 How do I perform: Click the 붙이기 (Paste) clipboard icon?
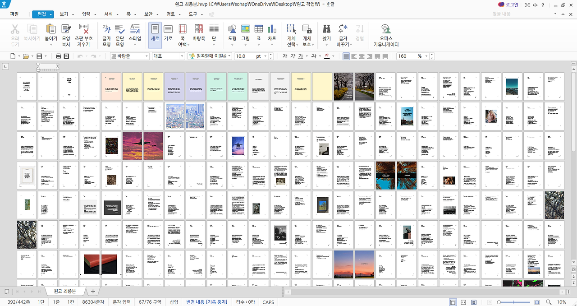51,29
